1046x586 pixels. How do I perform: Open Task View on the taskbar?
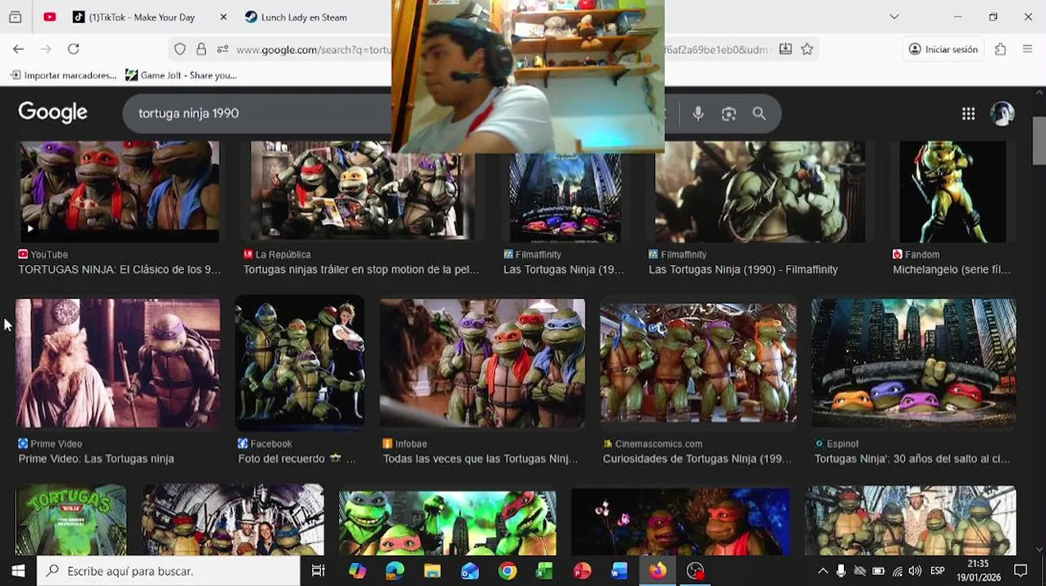[x=319, y=571]
